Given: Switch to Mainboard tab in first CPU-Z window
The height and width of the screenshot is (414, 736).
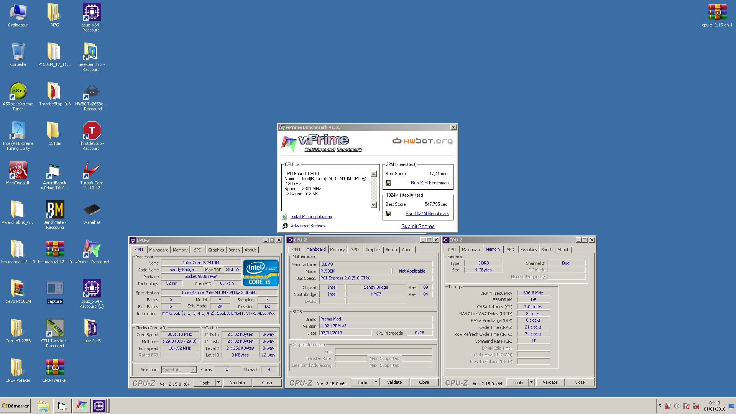Looking at the screenshot, I should pyautogui.click(x=159, y=250).
